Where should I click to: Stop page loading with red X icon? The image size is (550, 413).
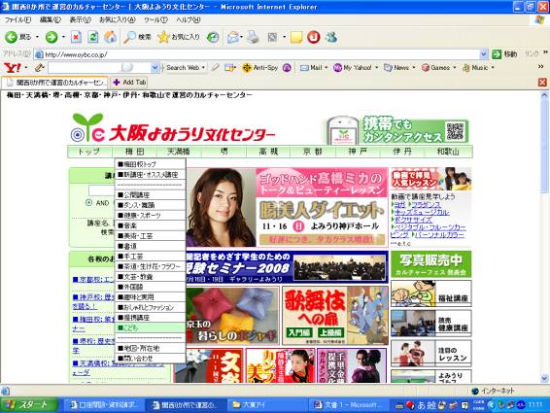point(76,37)
